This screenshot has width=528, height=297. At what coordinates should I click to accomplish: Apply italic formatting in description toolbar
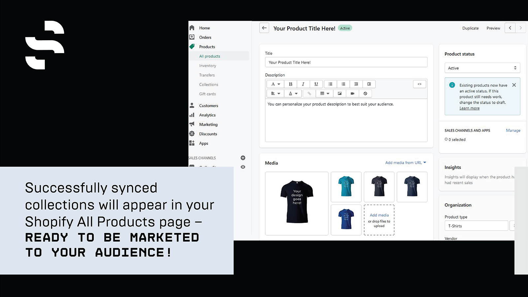coord(303,84)
